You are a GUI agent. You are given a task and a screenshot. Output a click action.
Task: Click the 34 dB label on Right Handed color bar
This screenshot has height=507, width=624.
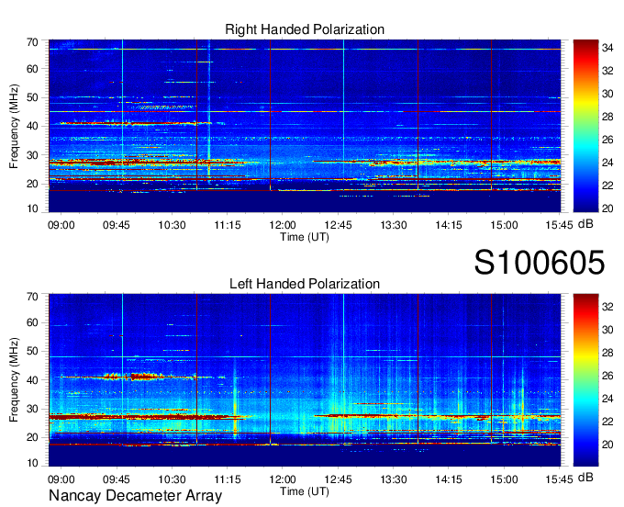click(x=607, y=48)
